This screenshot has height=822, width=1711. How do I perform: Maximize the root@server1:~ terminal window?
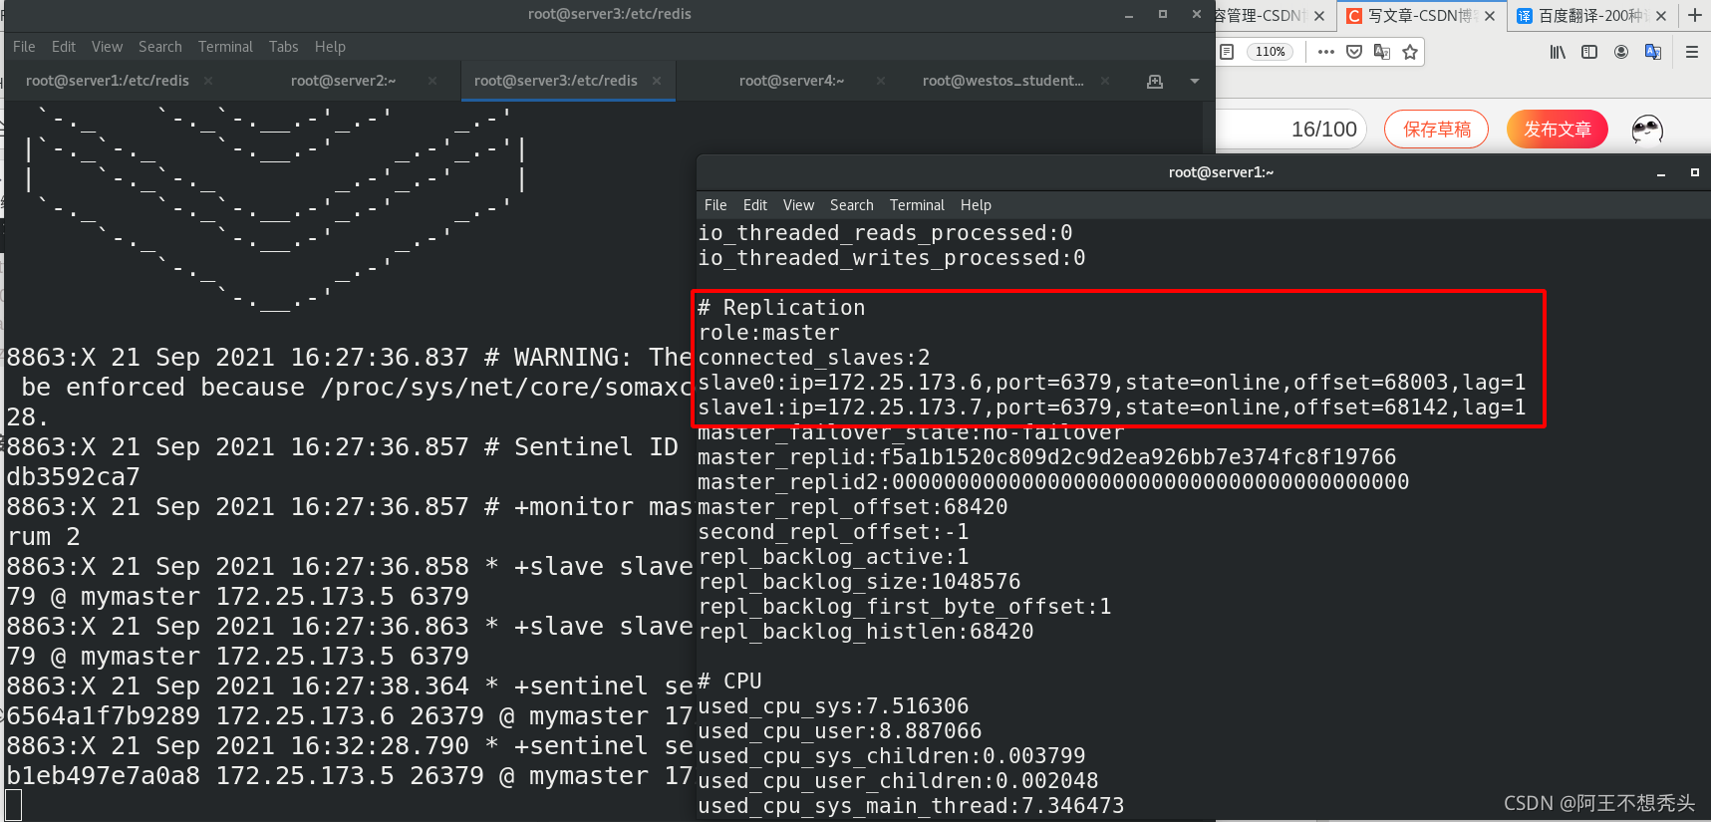[1694, 173]
